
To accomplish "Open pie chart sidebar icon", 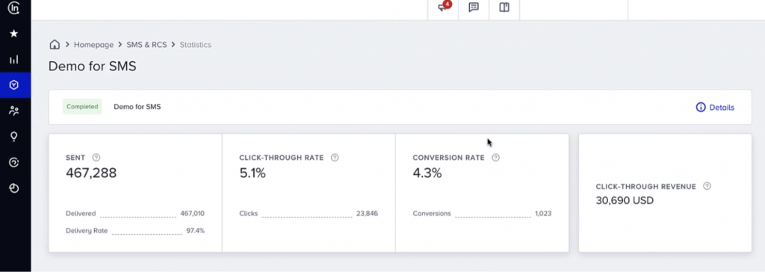I will click(14, 188).
